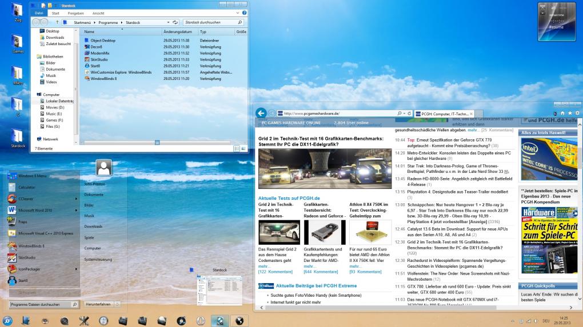Expand the CCleaner submenu arrow

tap(76, 199)
